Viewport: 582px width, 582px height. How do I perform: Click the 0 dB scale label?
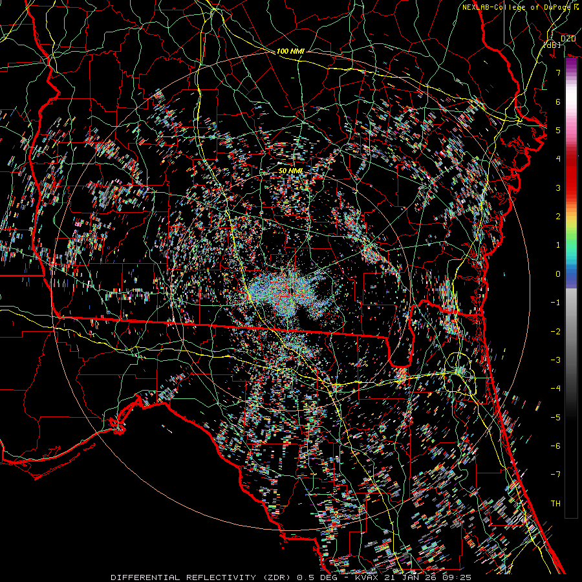[558, 274]
